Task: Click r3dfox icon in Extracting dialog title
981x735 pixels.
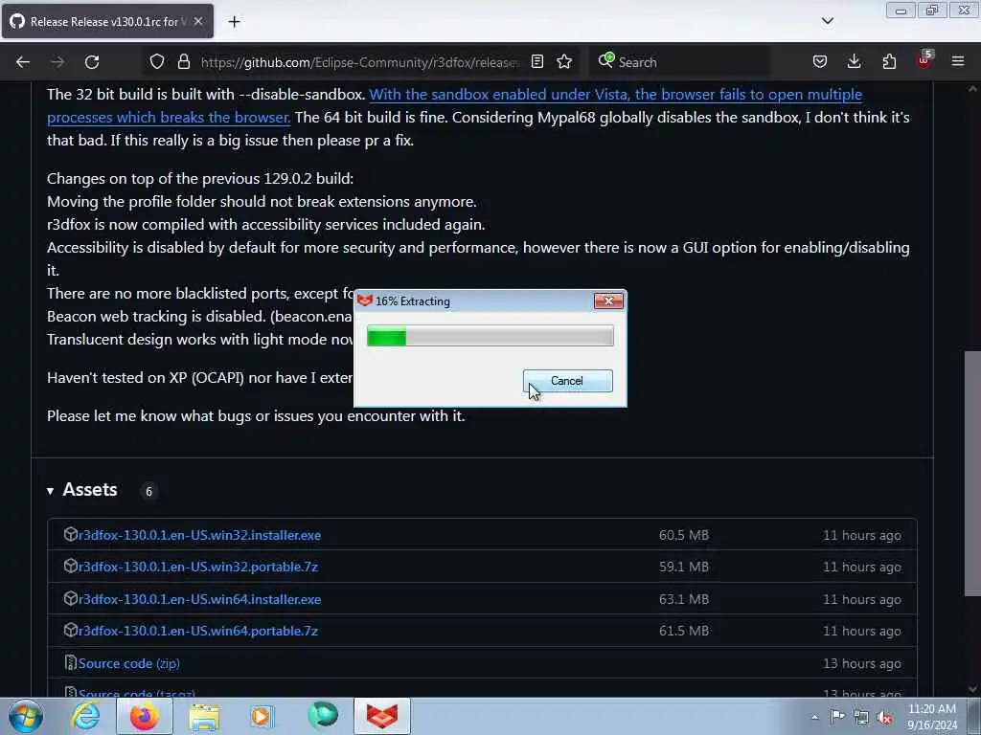Action: pyautogui.click(x=365, y=301)
